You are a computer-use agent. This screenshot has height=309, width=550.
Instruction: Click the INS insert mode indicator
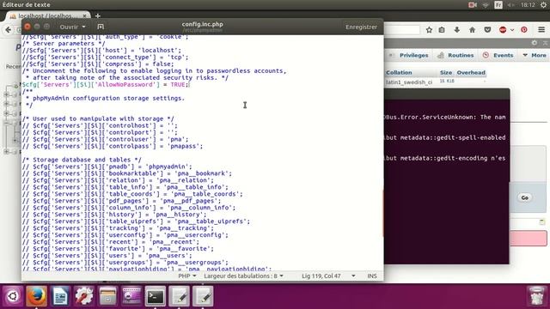(x=372, y=276)
